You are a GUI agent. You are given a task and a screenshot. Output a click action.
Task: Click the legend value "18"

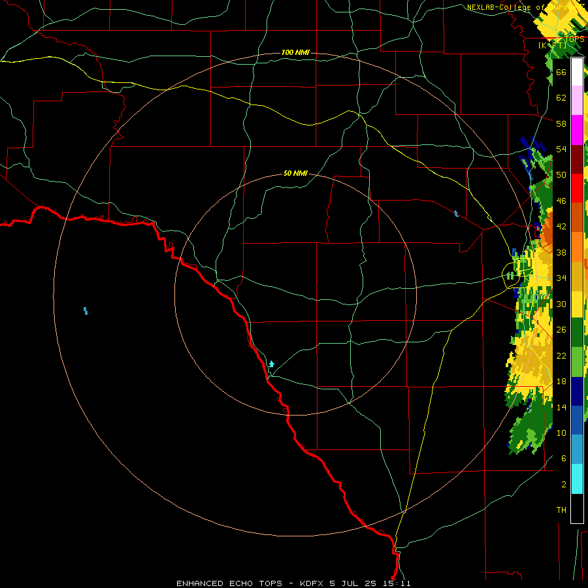pyautogui.click(x=561, y=382)
